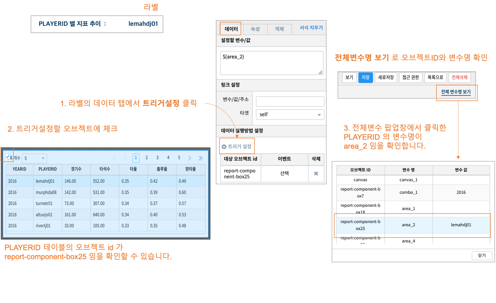Click the 타석수 column header
Image resolution: width=496 pixels, height=303 pixels.
pos(105,169)
